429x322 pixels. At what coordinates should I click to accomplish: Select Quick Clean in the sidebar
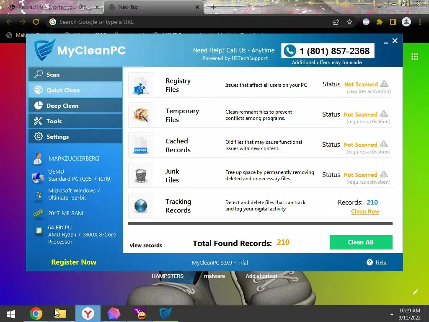75,90
